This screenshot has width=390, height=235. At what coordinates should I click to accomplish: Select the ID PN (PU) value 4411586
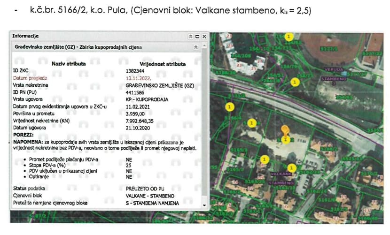click(135, 93)
